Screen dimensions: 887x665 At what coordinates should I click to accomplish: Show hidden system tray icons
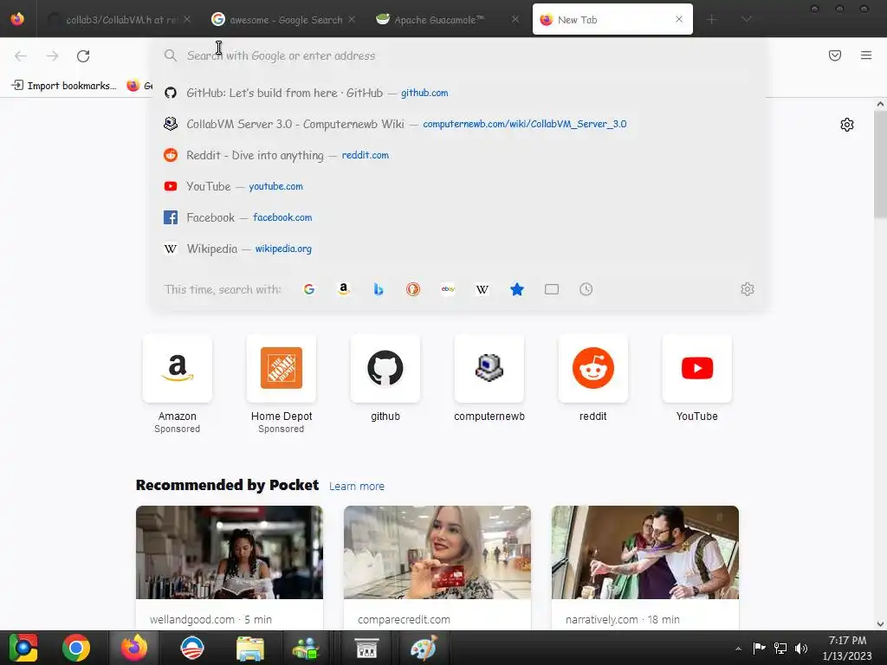[x=738, y=649]
